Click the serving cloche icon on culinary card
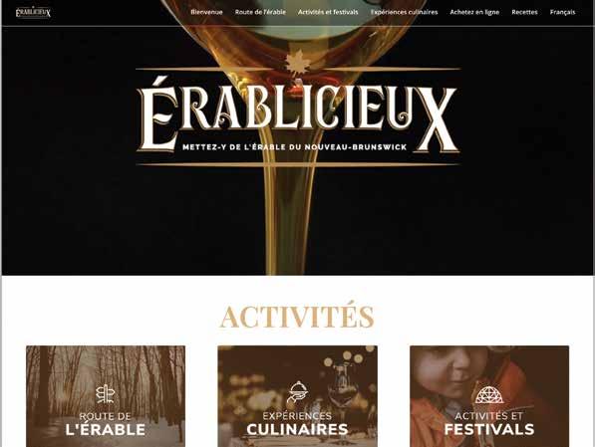The width and height of the screenshot is (595, 447). [x=297, y=393]
